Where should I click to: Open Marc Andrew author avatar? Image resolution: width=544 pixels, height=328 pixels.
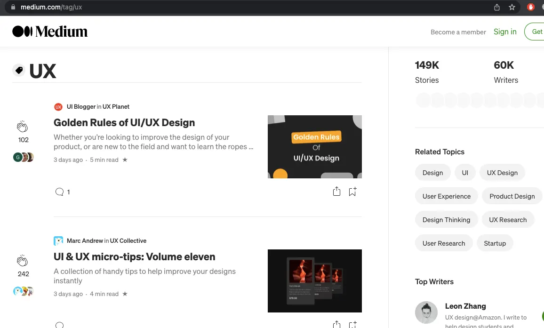tap(58, 241)
